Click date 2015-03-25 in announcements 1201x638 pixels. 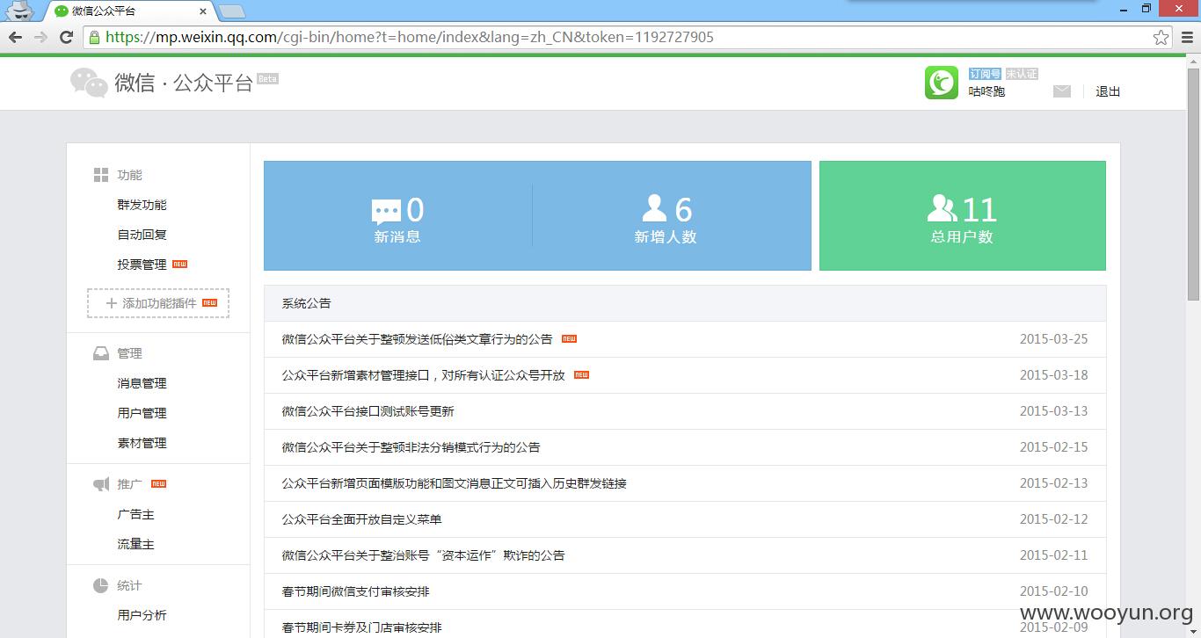[x=1053, y=339]
